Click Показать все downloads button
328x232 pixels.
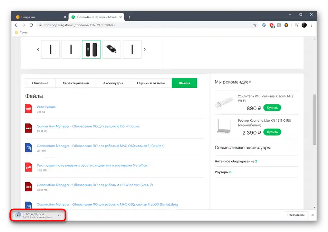pos(296,215)
